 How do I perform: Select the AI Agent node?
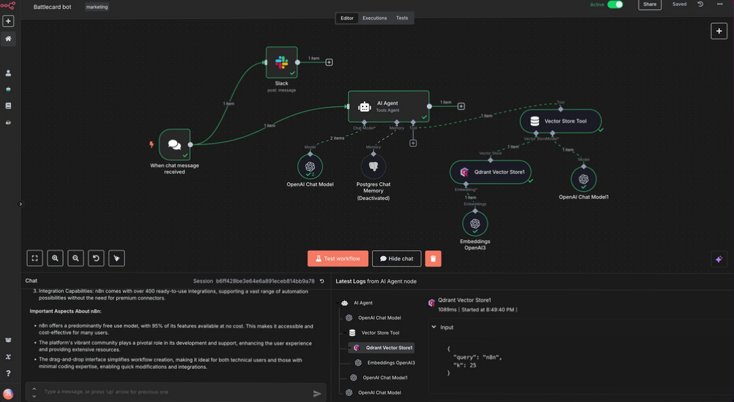pos(388,106)
